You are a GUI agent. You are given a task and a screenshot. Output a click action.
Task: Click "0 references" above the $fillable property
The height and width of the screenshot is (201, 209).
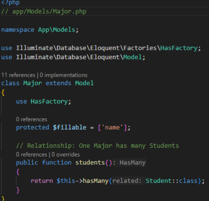click(31, 119)
